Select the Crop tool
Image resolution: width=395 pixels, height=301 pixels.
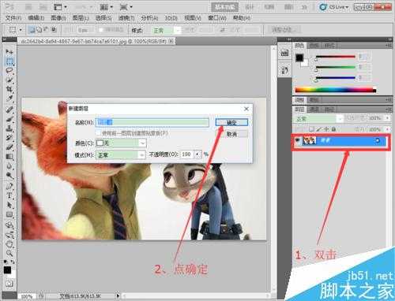(x=9, y=89)
